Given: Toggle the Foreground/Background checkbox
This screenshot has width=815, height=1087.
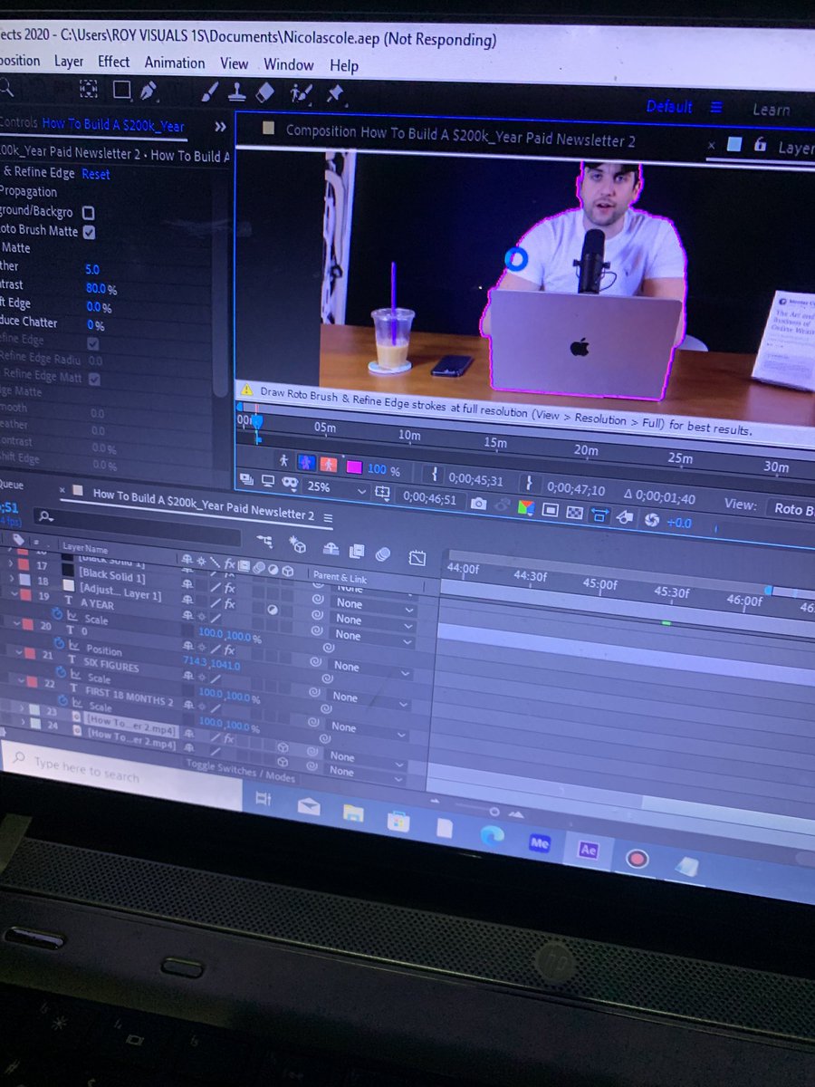Looking at the screenshot, I should pos(88,213).
